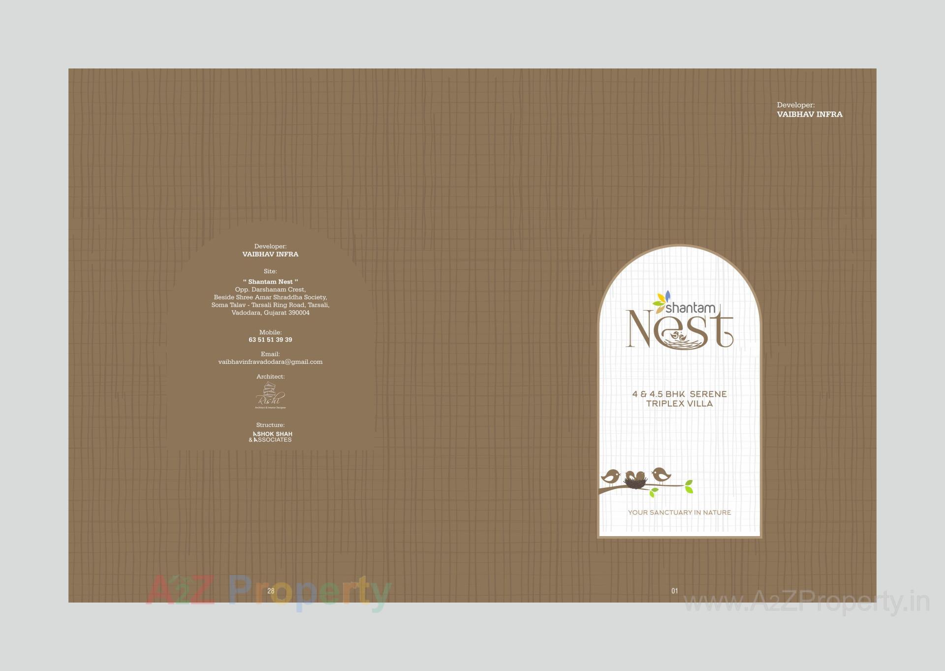Select the Structure section heading
This screenshot has height=671, width=945.
pyautogui.click(x=270, y=424)
